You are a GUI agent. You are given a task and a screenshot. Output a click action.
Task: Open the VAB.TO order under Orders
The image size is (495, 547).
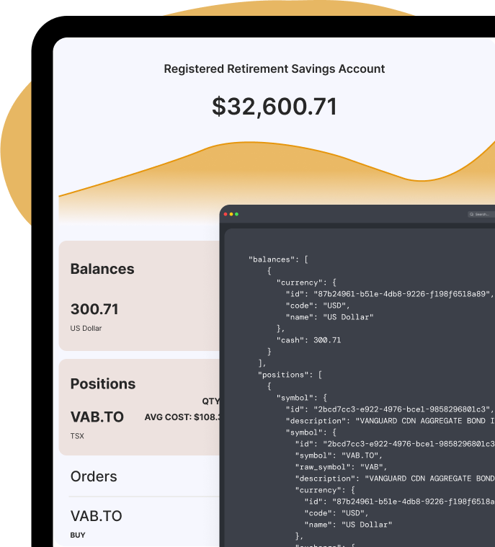pyautogui.click(x=97, y=516)
